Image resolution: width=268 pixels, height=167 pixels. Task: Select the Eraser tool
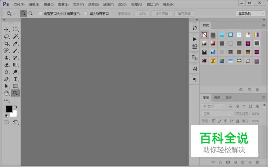pyautogui.click(x=6, y=65)
